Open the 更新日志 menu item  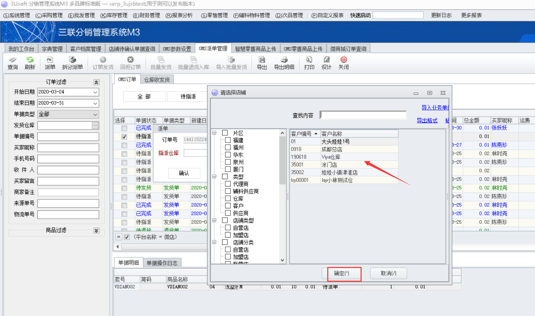441,15
